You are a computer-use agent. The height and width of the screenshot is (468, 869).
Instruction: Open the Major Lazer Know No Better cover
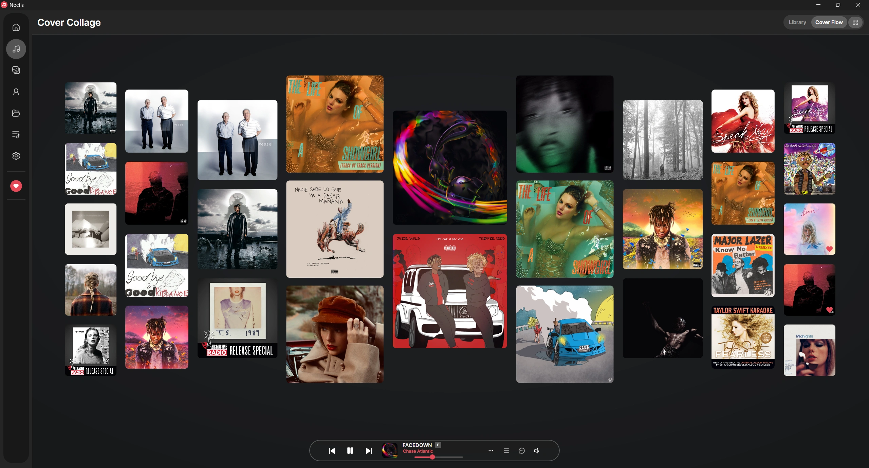tap(743, 266)
